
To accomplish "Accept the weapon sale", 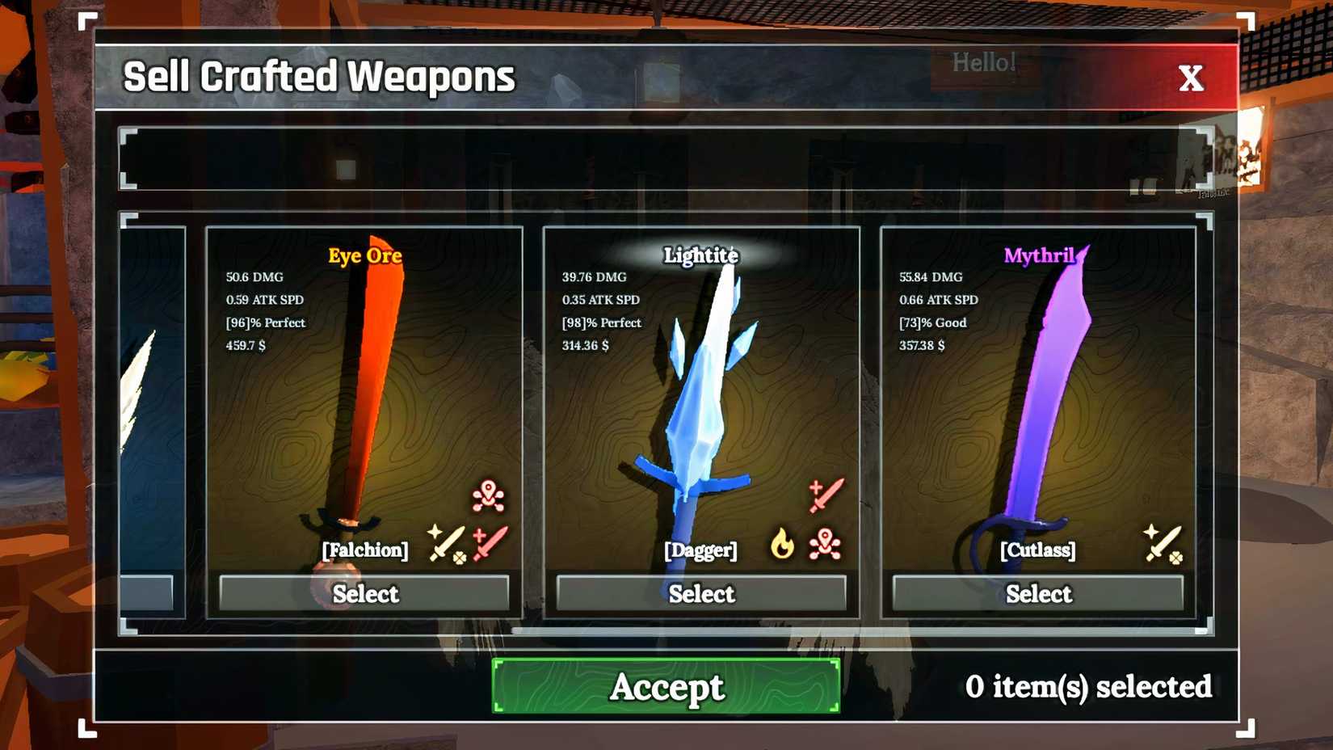I will coord(666,686).
